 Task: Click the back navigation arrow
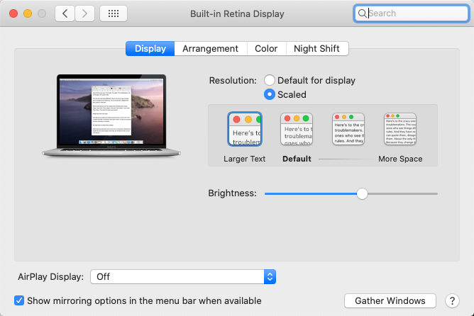tap(65, 13)
